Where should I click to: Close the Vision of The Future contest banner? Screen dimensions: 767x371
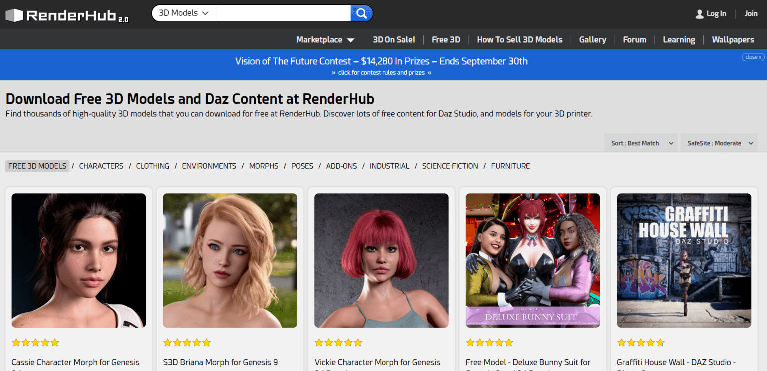tap(752, 57)
